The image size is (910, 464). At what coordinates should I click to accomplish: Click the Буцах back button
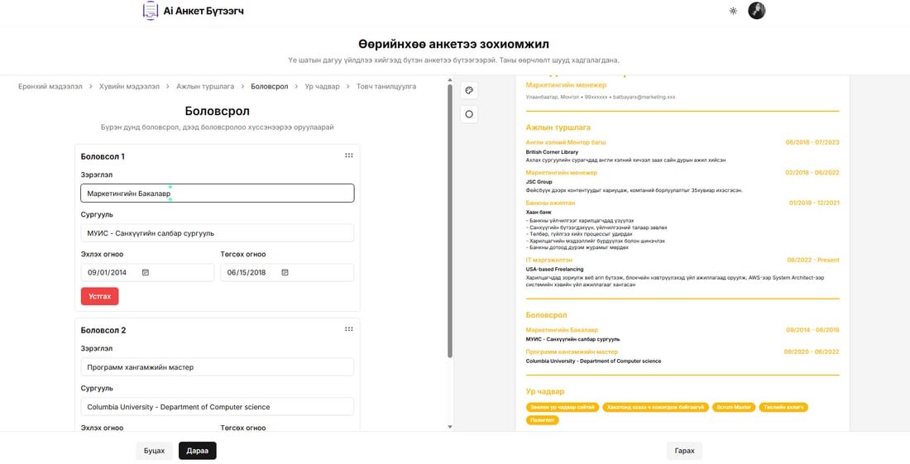point(155,451)
